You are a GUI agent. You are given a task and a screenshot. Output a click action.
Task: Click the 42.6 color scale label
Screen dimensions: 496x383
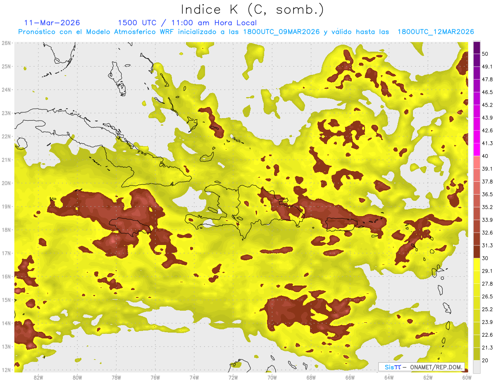tap(487, 131)
